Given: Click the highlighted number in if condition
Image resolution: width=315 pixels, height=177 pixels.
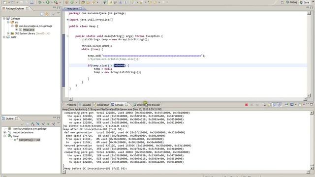Looking at the screenshot, I should (119, 65).
